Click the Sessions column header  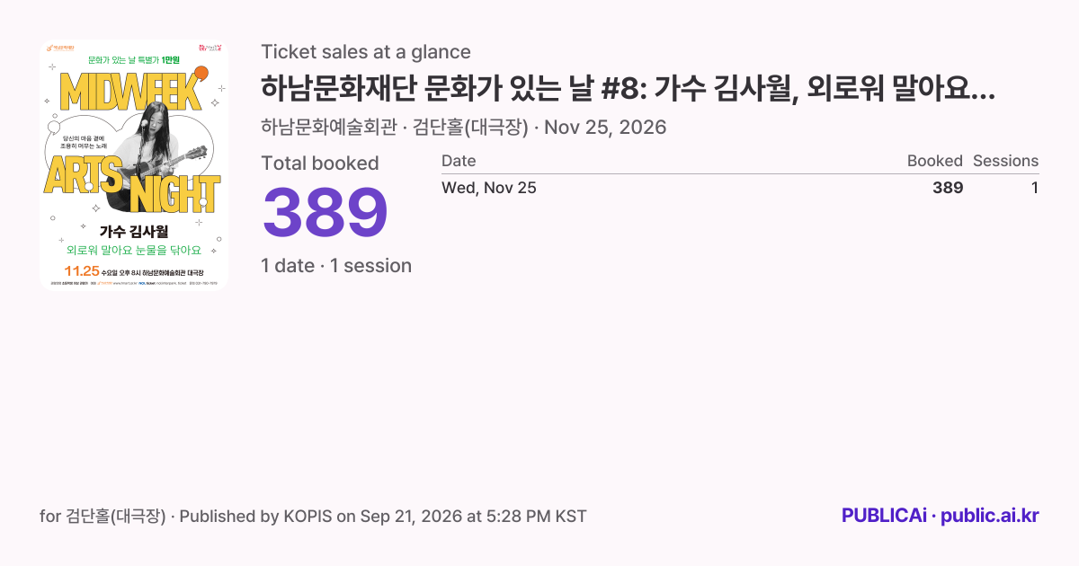(x=1005, y=161)
